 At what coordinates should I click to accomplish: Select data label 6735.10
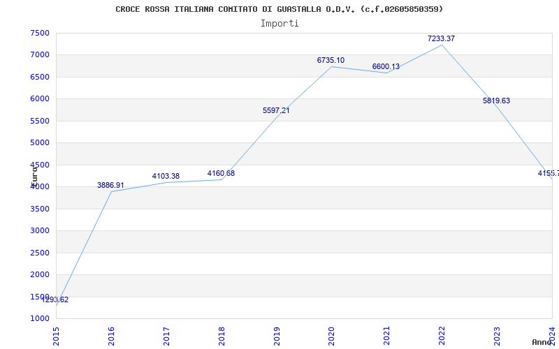point(331,61)
